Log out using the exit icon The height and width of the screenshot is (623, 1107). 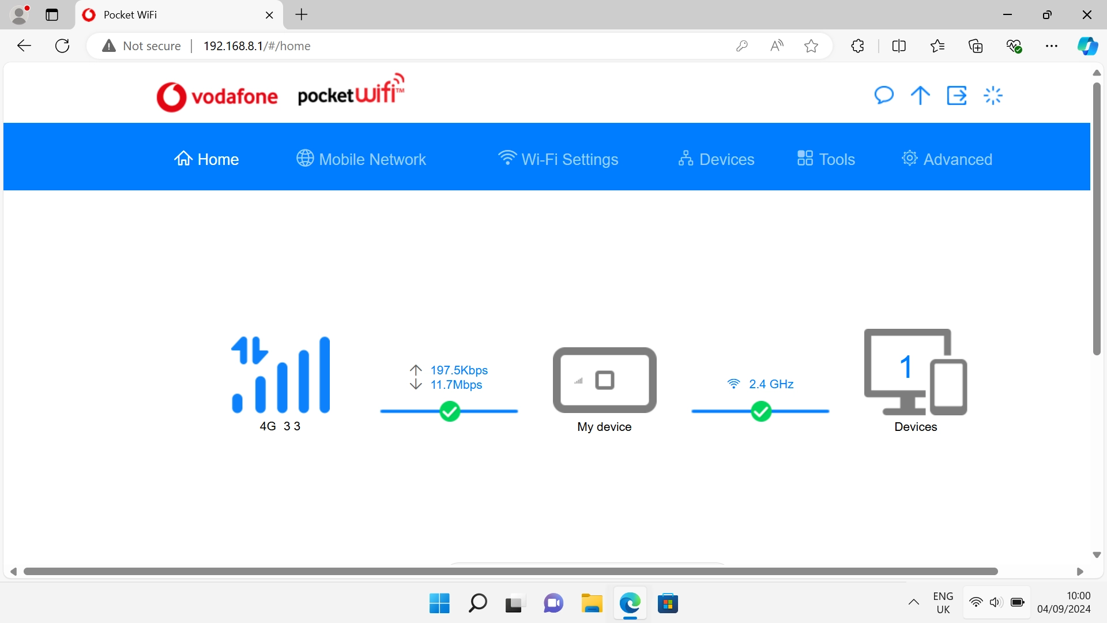(957, 95)
